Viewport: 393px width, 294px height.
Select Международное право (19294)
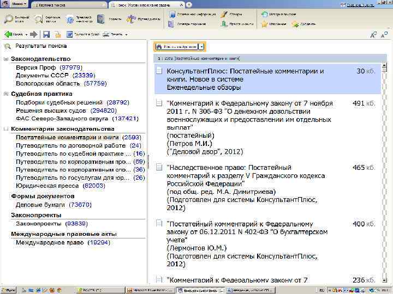(x=63, y=242)
